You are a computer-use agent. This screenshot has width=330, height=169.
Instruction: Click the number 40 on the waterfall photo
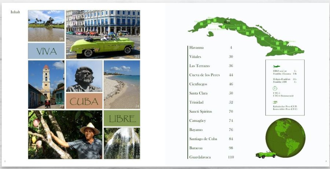137,157
